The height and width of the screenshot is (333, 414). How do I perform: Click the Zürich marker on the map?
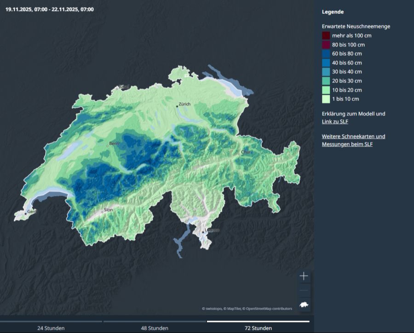click(x=177, y=106)
